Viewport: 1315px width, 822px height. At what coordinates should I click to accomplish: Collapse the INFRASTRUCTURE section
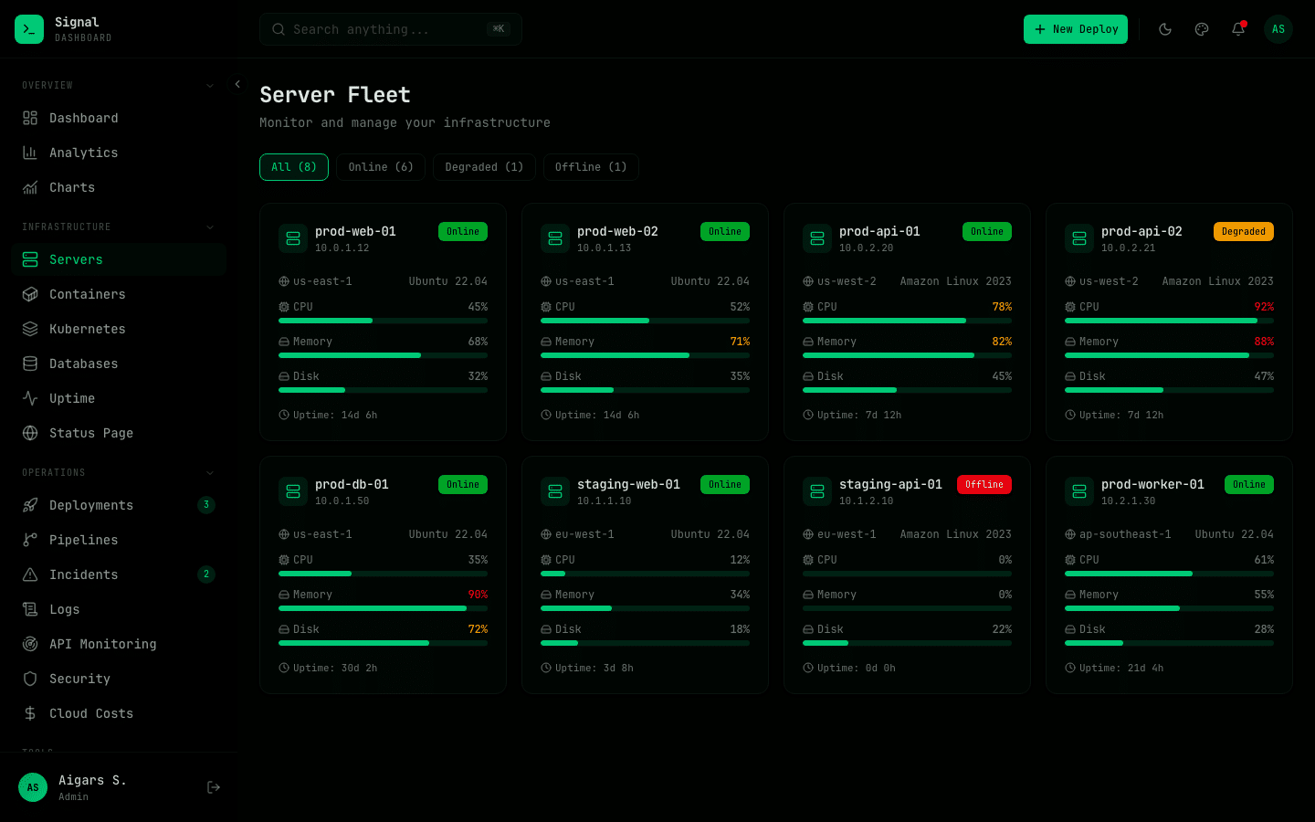tap(209, 227)
